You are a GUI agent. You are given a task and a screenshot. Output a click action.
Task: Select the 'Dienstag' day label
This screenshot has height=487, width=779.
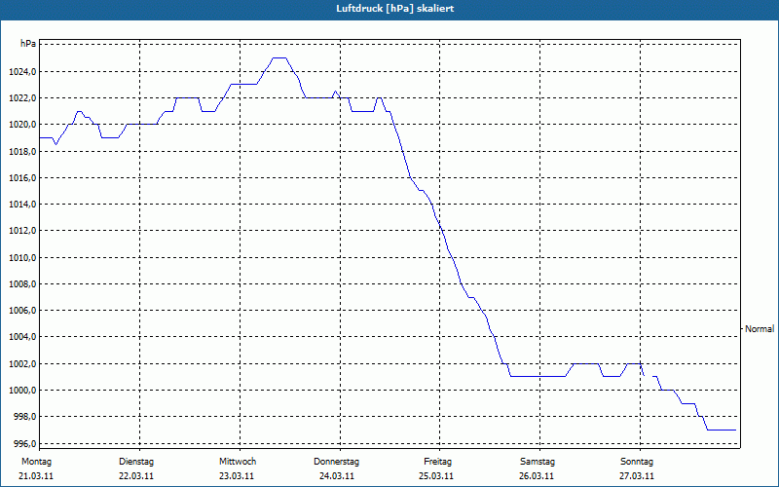pyautogui.click(x=136, y=462)
